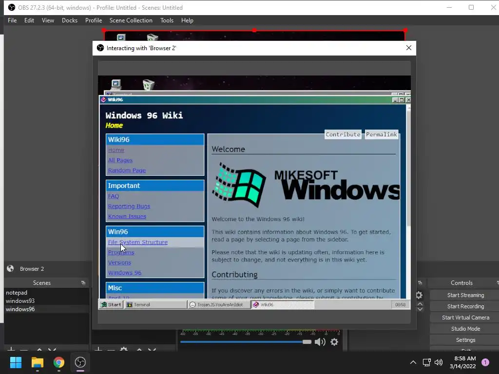
Task: Click the OBS Studio taskbar icon
Action: (80, 362)
